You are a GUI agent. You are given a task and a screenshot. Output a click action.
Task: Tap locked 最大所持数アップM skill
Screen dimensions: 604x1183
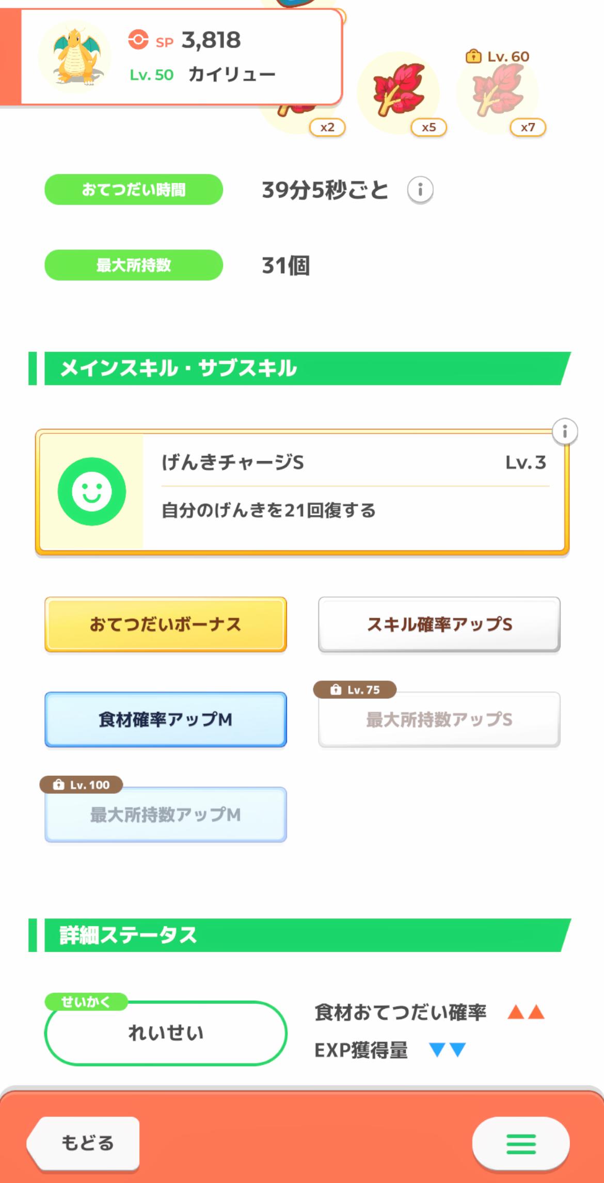pos(166,815)
